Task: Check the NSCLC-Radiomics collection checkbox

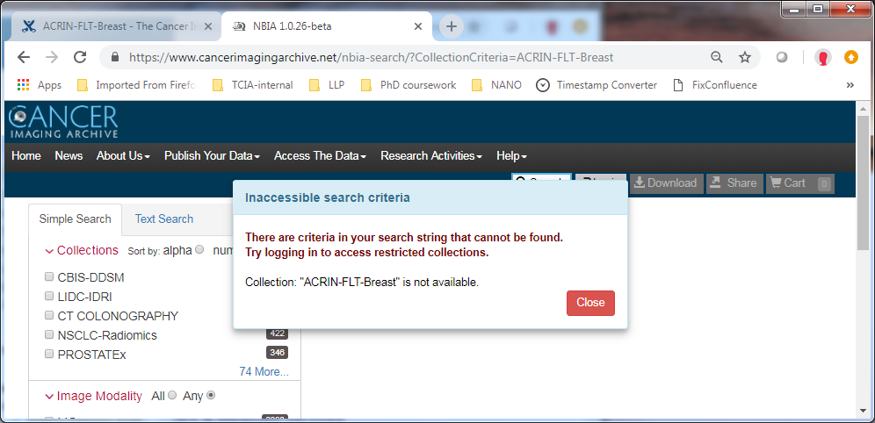Action: (49, 335)
